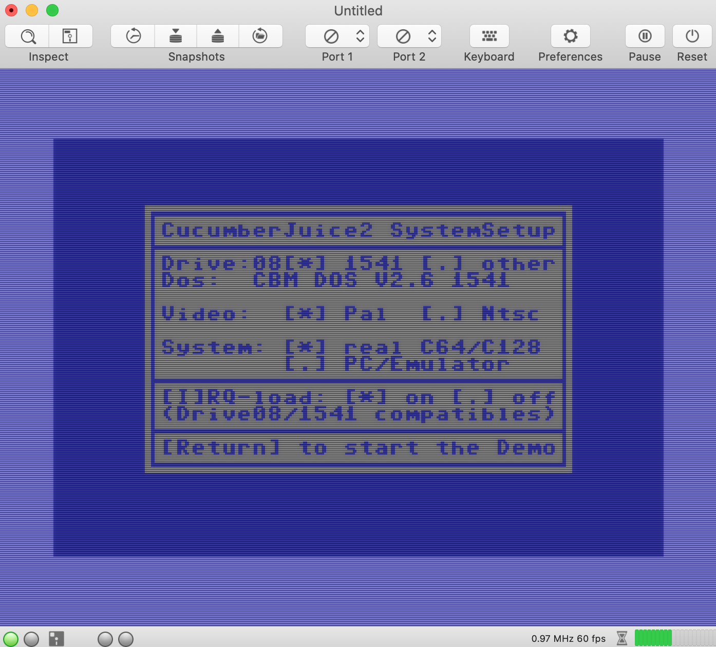
Task: Click the '[*] Pal' video option
Action: pyautogui.click(x=335, y=313)
